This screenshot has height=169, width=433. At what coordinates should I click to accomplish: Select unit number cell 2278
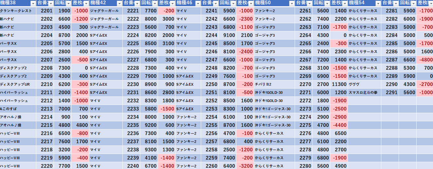(x=303, y=150)
